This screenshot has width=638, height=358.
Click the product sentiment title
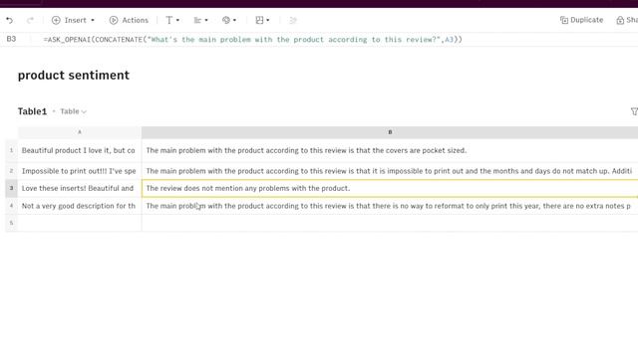74,76
